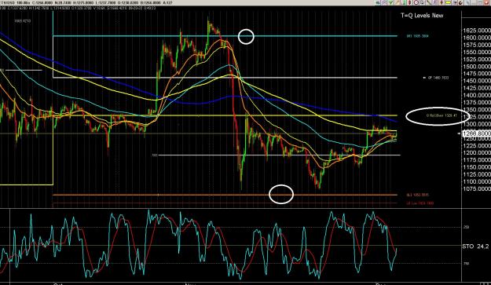Click the 1375.0000 price axis label
Image resolution: width=491 pixels, height=285 pixels.
[476, 103]
